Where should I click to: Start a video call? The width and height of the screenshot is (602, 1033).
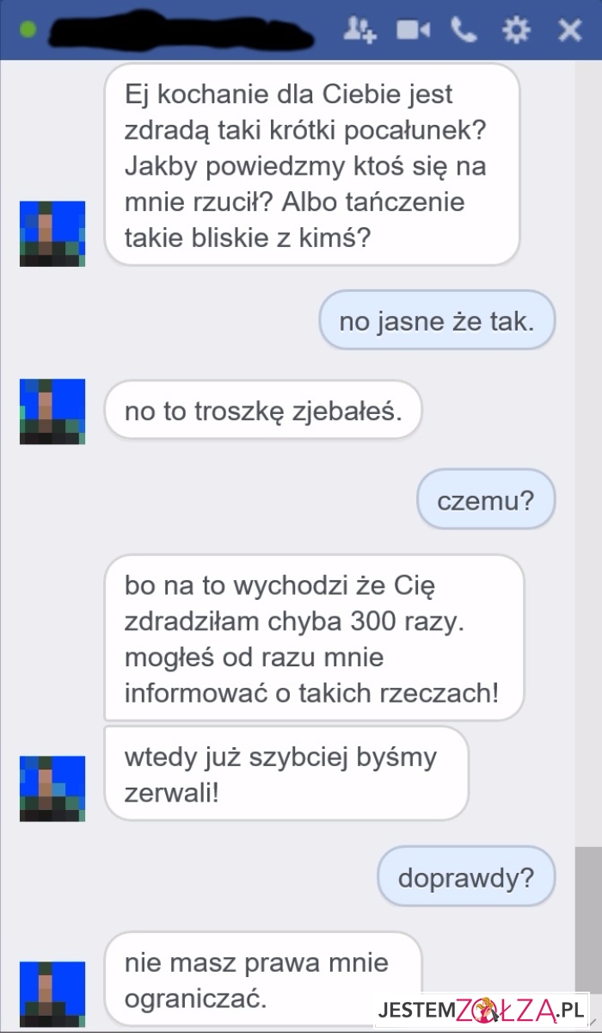pyautogui.click(x=412, y=30)
